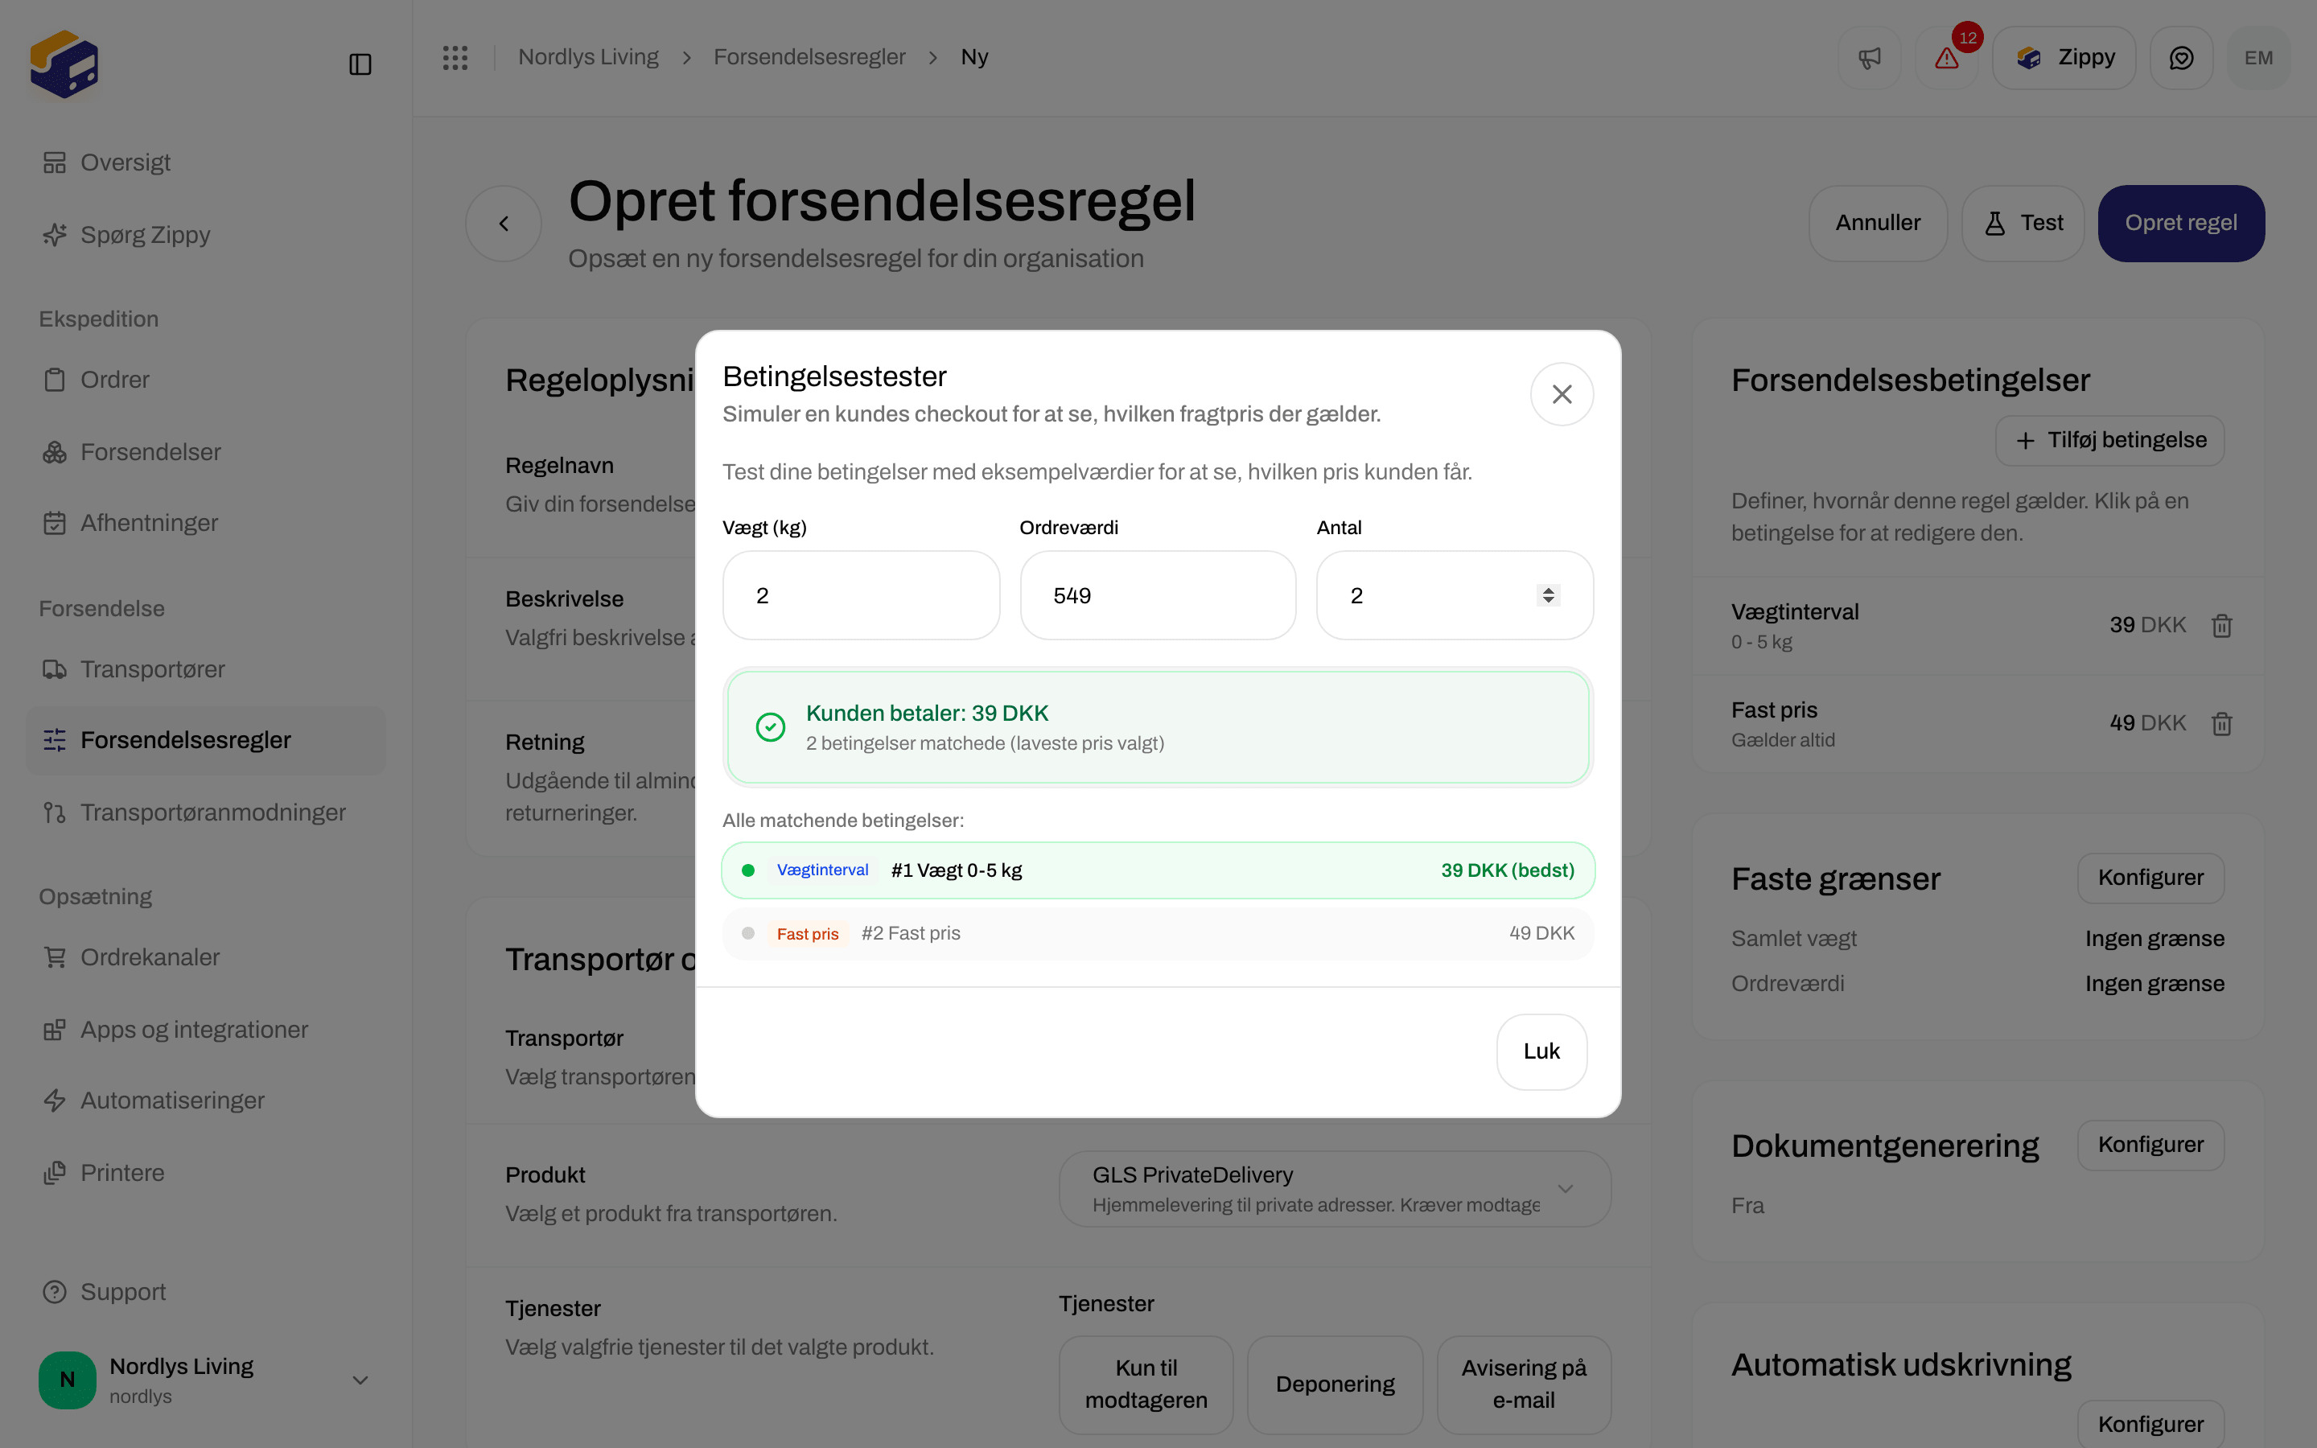
Task: Click the Vægt (kg) input field
Action: pos(861,595)
